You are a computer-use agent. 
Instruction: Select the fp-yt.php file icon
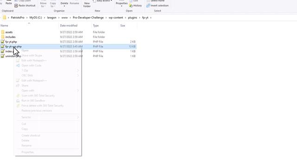pyautogui.click(x=2, y=41)
